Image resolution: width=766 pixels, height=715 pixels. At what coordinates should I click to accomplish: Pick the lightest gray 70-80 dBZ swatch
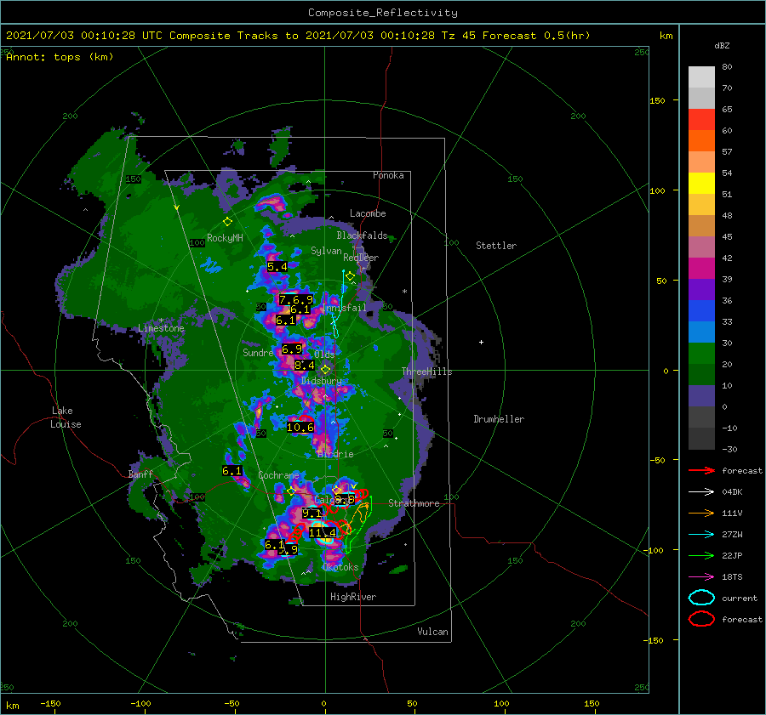tap(701, 77)
